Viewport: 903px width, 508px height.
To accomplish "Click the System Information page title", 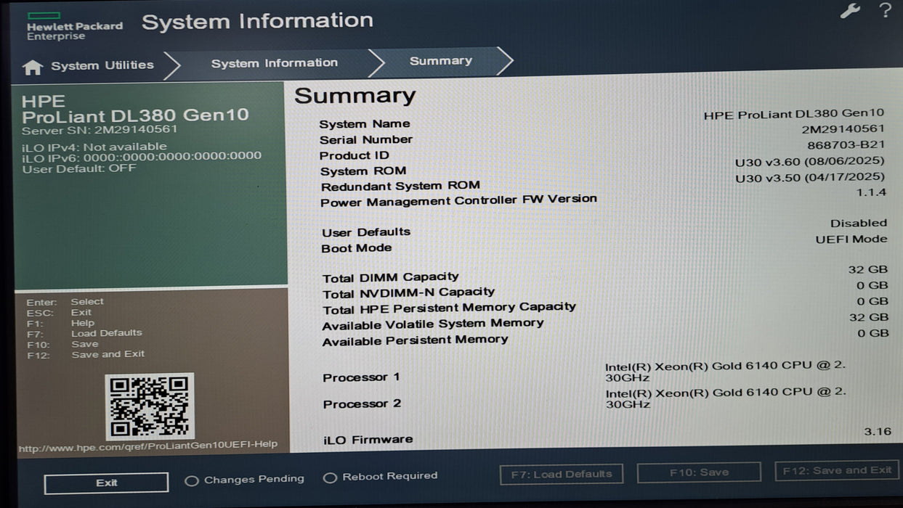I will pyautogui.click(x=257, y=21).
